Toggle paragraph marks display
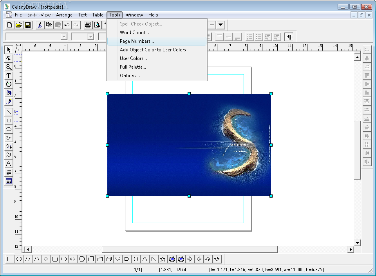The height and width of the screenshot is (276, 376). (289, 37)
